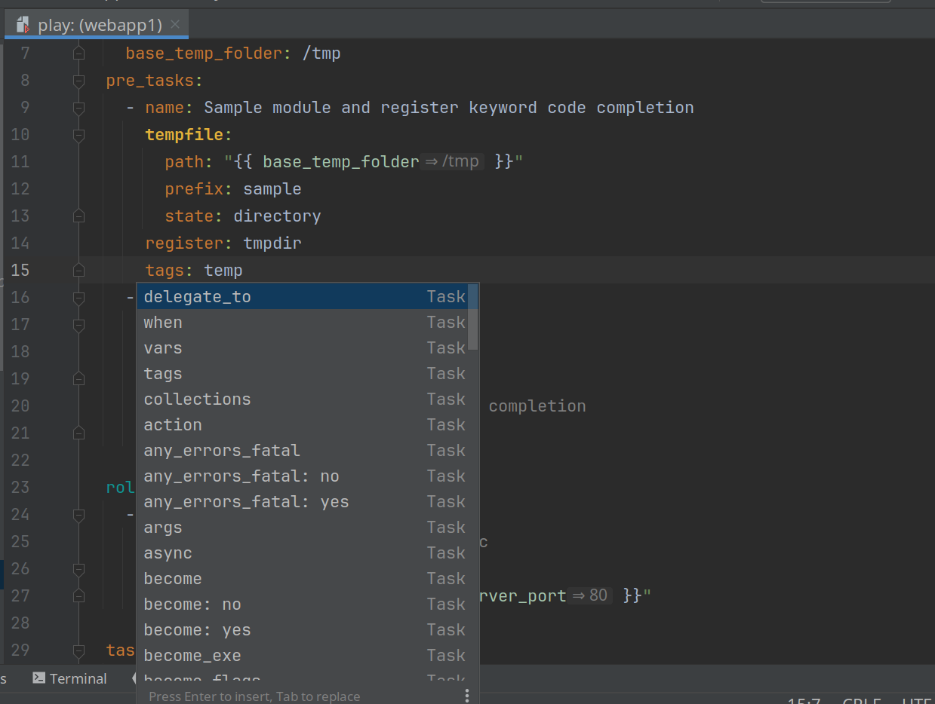Click the 'base_temp_folder' key on line 7

coord(204,54)
